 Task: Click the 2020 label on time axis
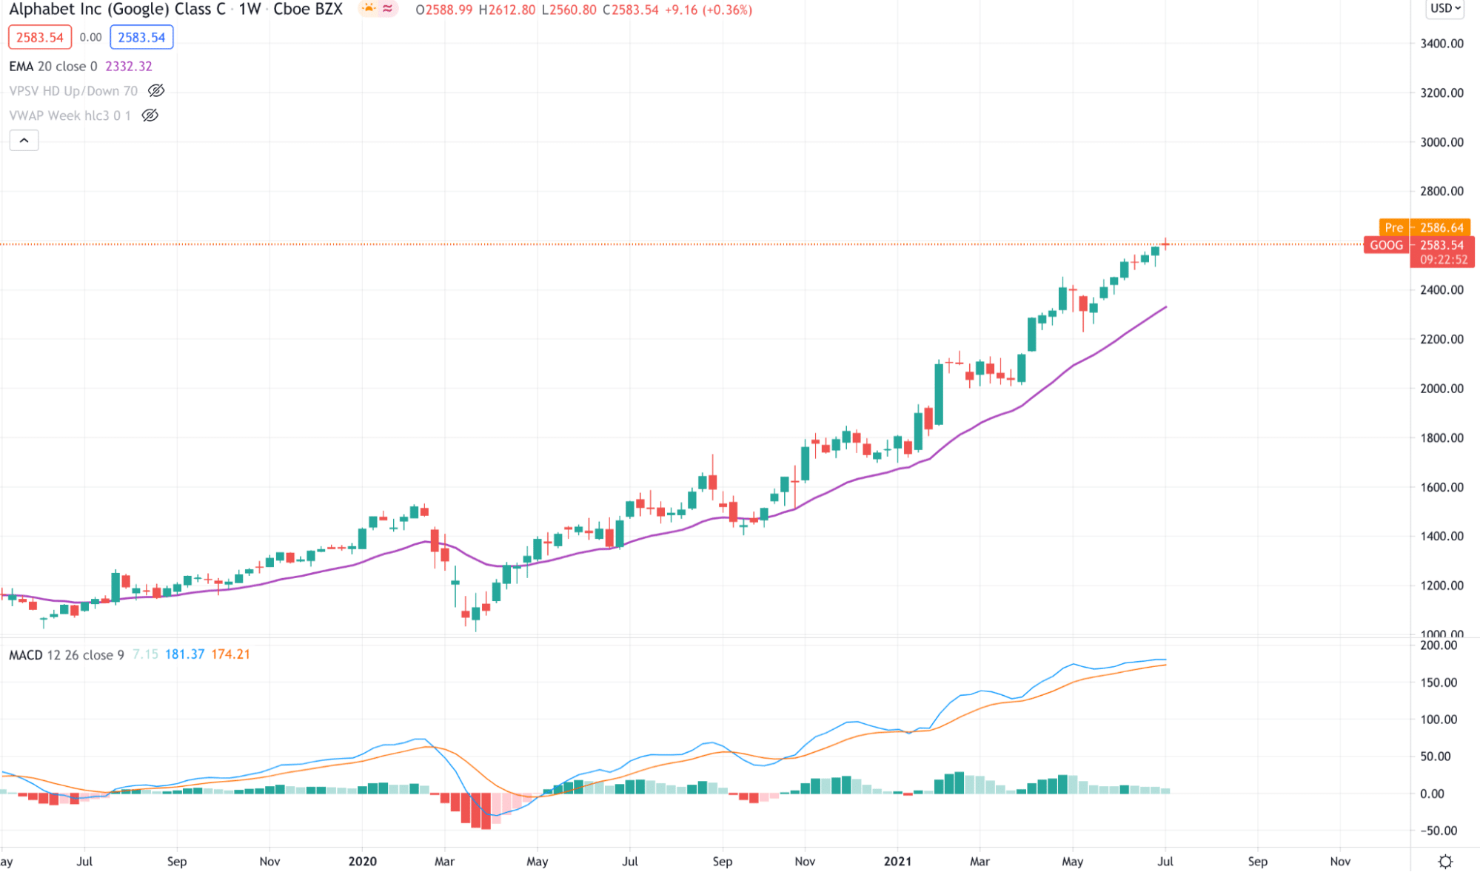[363, 862]
